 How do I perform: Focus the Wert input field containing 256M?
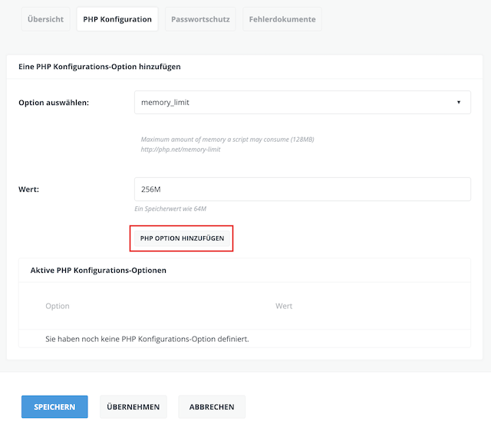tap(302, 189)
